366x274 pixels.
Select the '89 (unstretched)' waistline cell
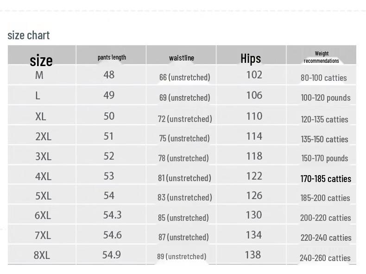[x=182, y=256]
